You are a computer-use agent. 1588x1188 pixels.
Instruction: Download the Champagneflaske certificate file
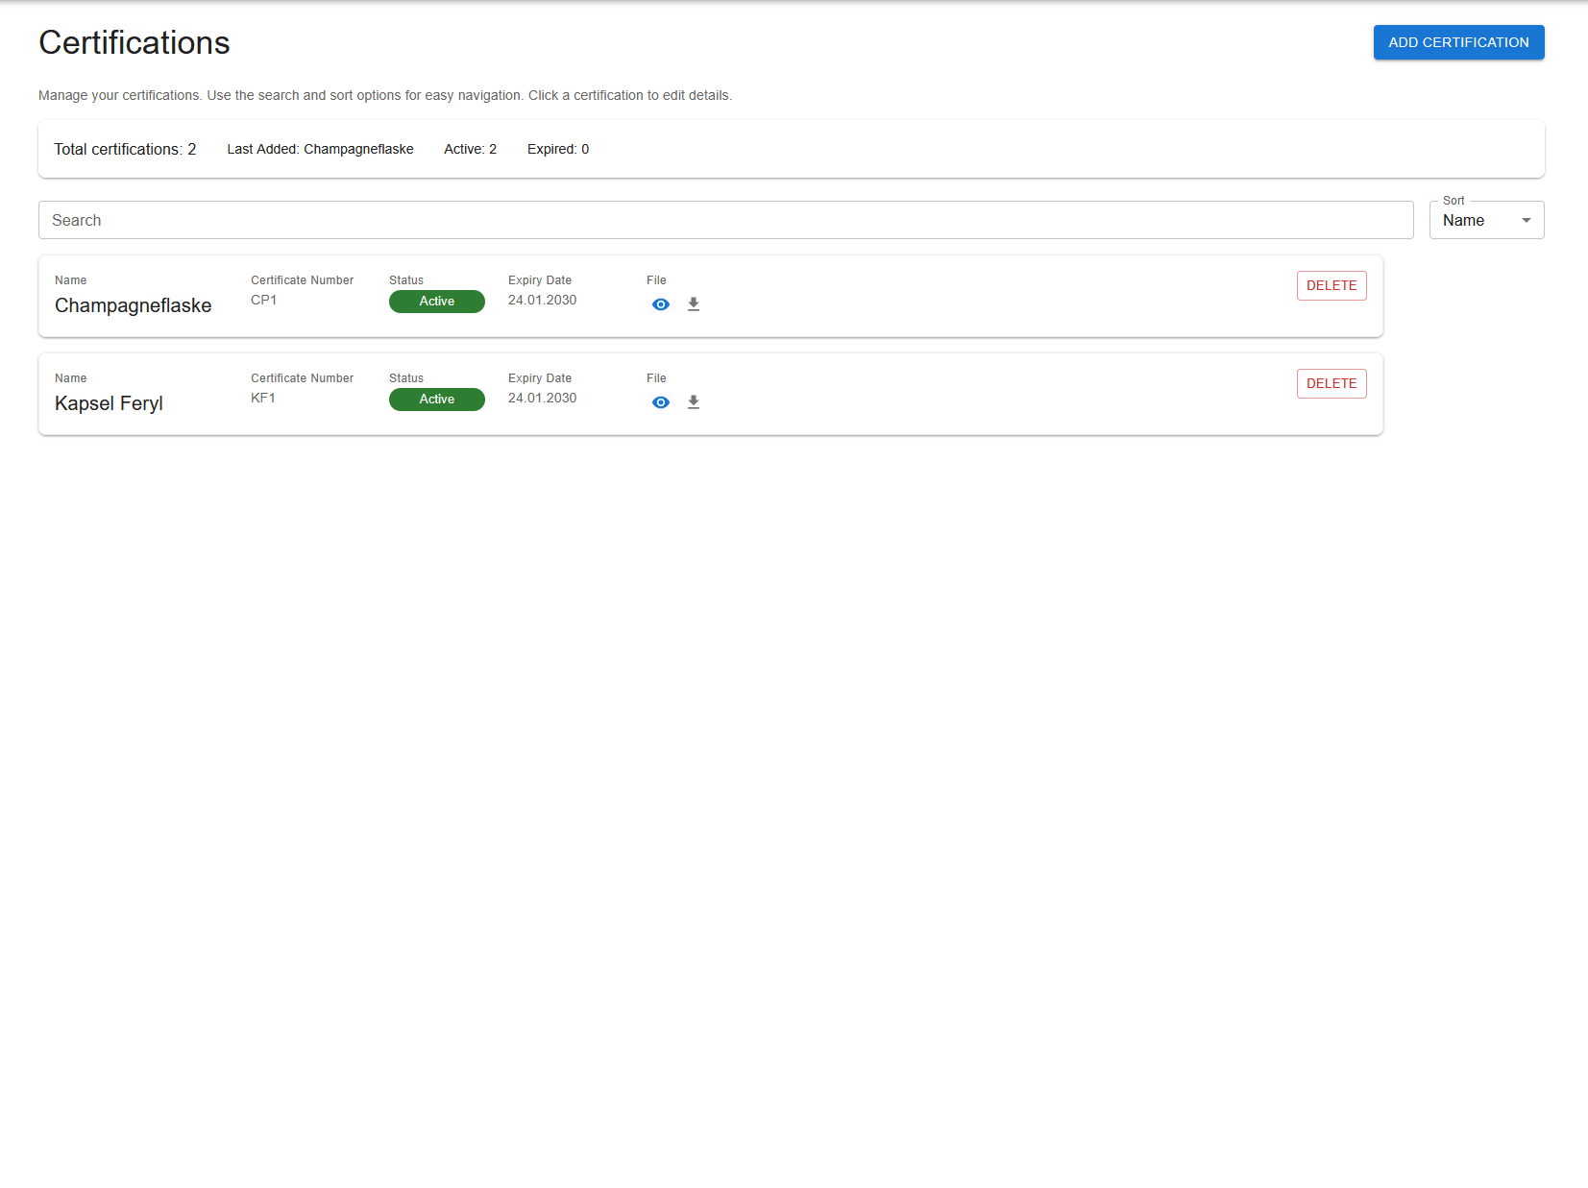point(694,304)
